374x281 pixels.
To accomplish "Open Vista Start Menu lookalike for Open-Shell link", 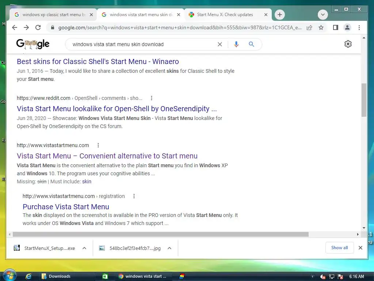I will point(117,109).
